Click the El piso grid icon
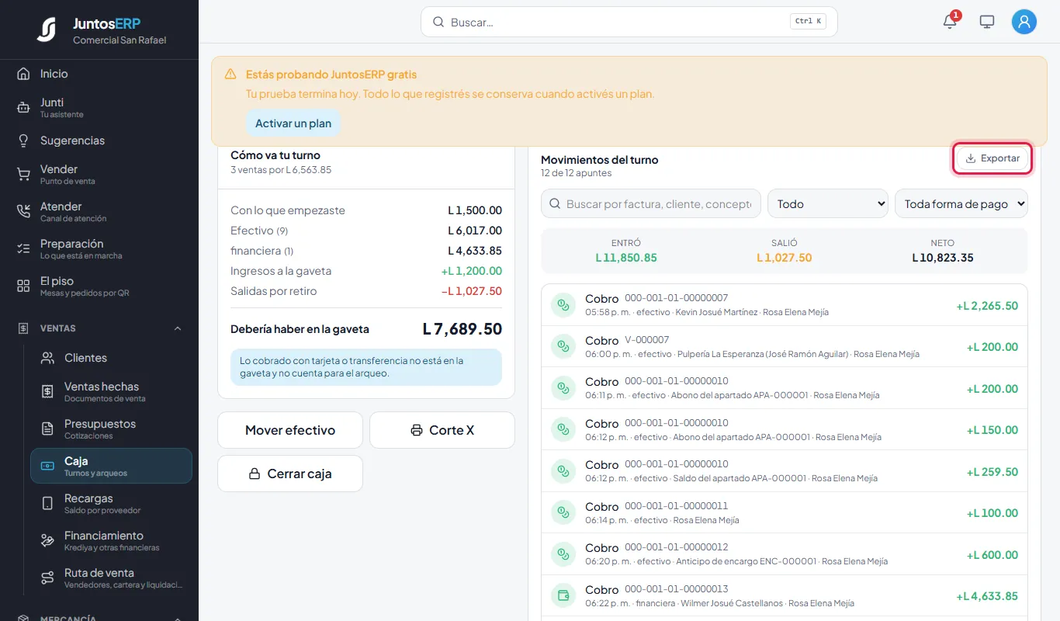The height and width of the screenshot is (621, 1060). [x=23, y=286]
